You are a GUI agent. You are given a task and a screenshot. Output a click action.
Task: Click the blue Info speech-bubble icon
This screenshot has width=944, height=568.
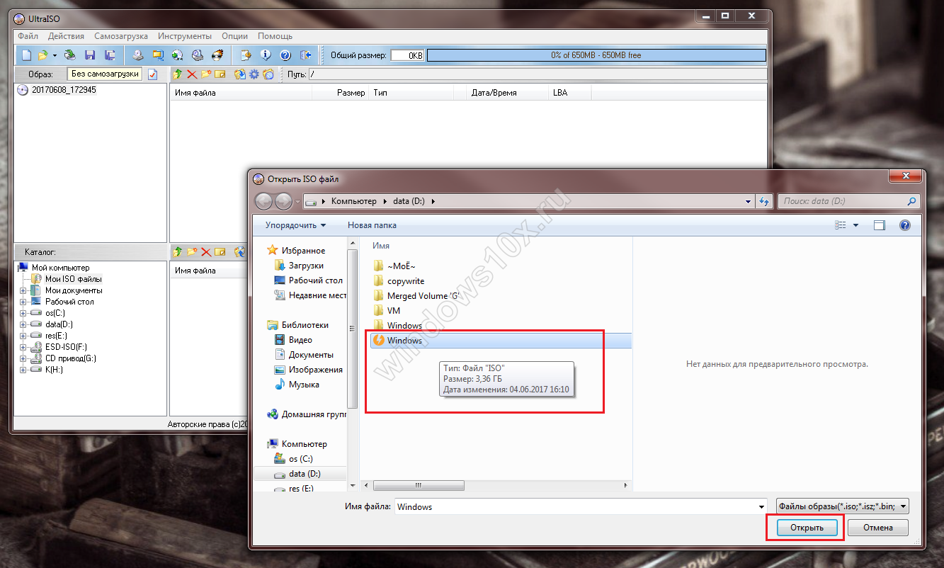[266, 55]
